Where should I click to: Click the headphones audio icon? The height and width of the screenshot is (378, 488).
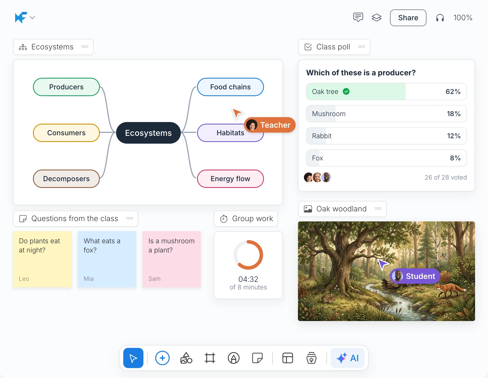tap(440, 18)
